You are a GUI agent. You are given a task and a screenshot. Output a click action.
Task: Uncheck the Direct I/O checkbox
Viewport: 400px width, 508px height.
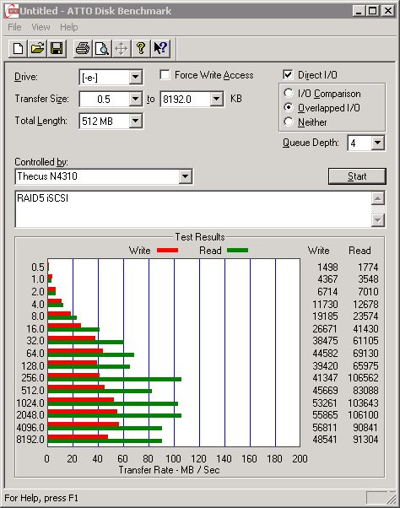[x=288, y=75]
